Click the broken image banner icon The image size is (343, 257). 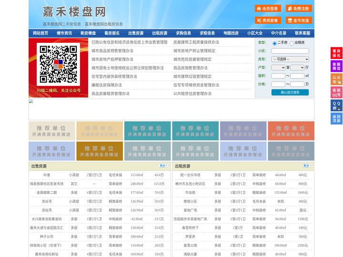click(31, 101)
